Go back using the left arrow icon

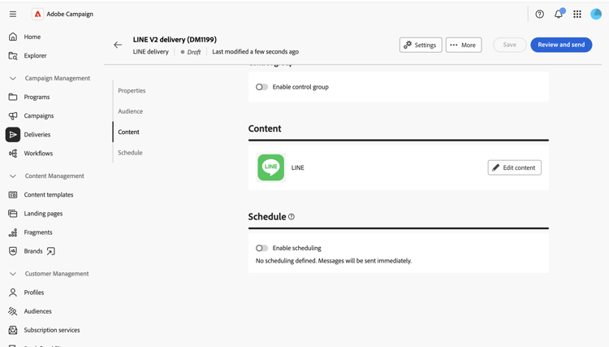(x=118, y=45)
